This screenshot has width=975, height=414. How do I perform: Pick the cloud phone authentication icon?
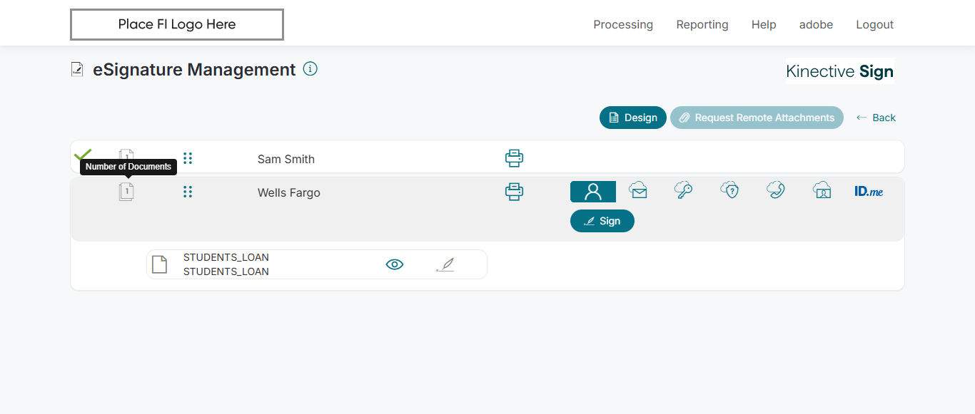(776, 190)
